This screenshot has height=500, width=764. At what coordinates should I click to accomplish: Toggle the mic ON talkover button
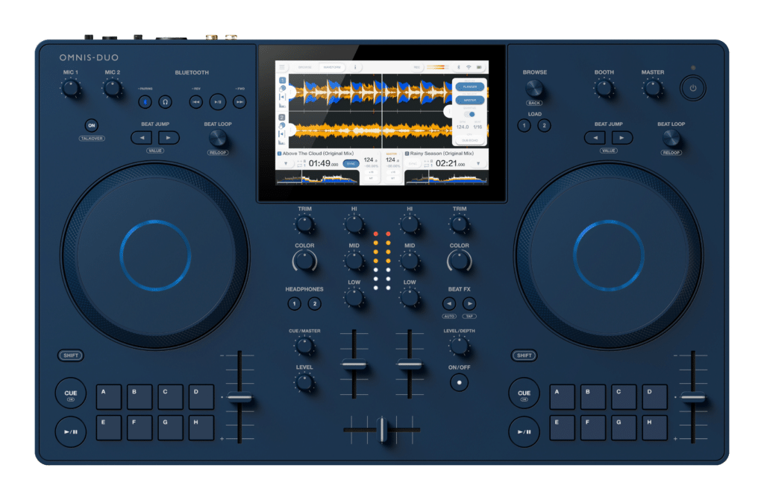point(91,126)
